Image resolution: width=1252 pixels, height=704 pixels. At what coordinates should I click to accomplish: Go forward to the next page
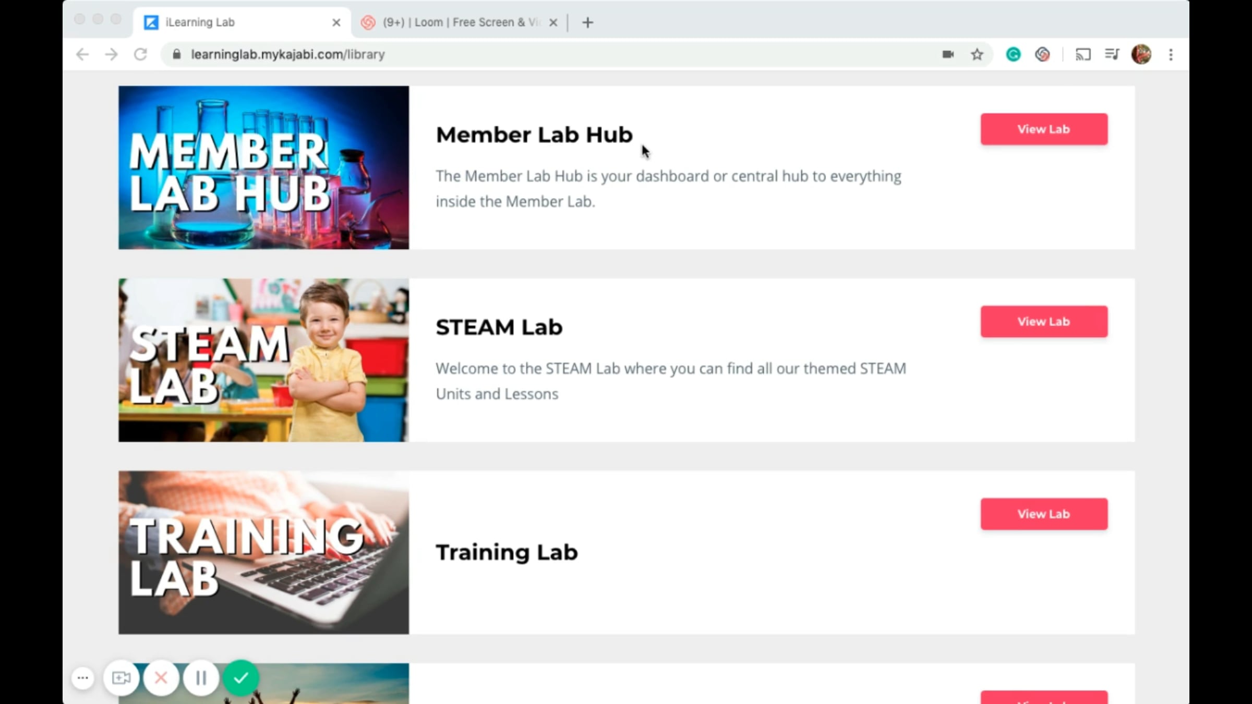(111, 54)
